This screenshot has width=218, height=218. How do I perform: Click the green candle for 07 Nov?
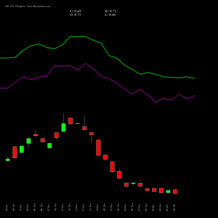[50, 146]
